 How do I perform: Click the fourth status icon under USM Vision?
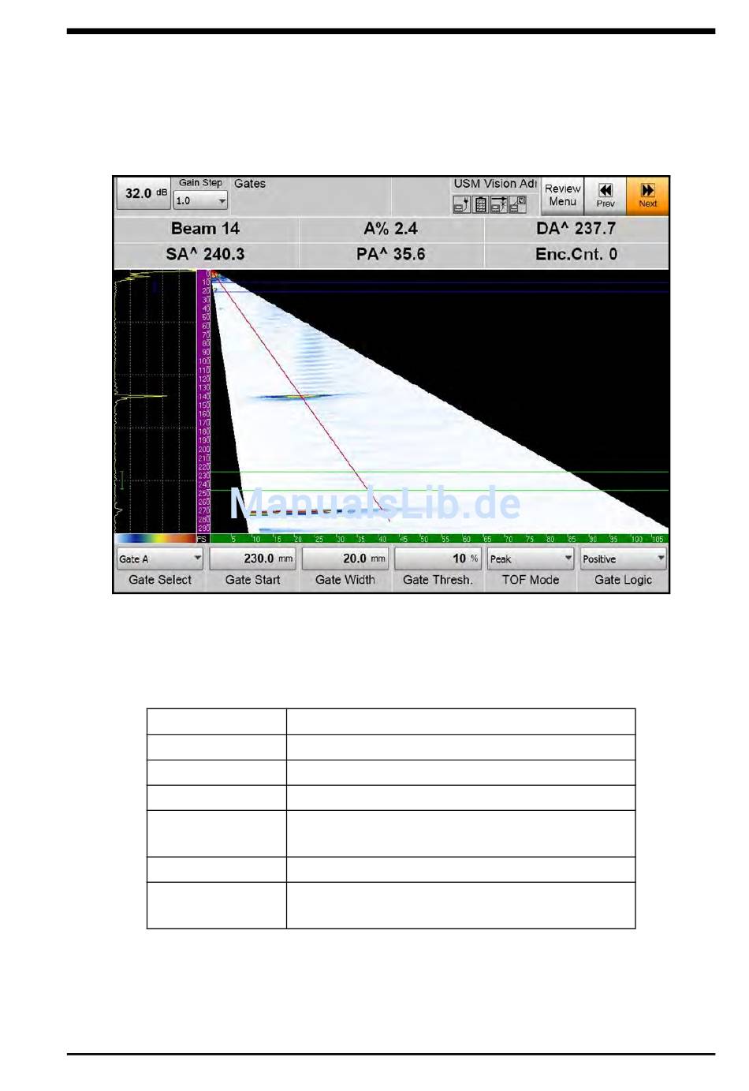tap(517, 204)
